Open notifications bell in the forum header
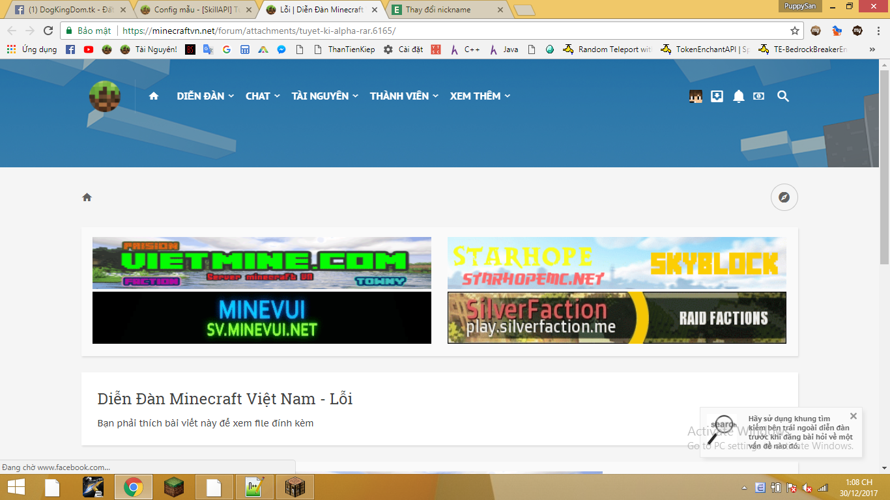890x500 pixels. pos(738,96)
